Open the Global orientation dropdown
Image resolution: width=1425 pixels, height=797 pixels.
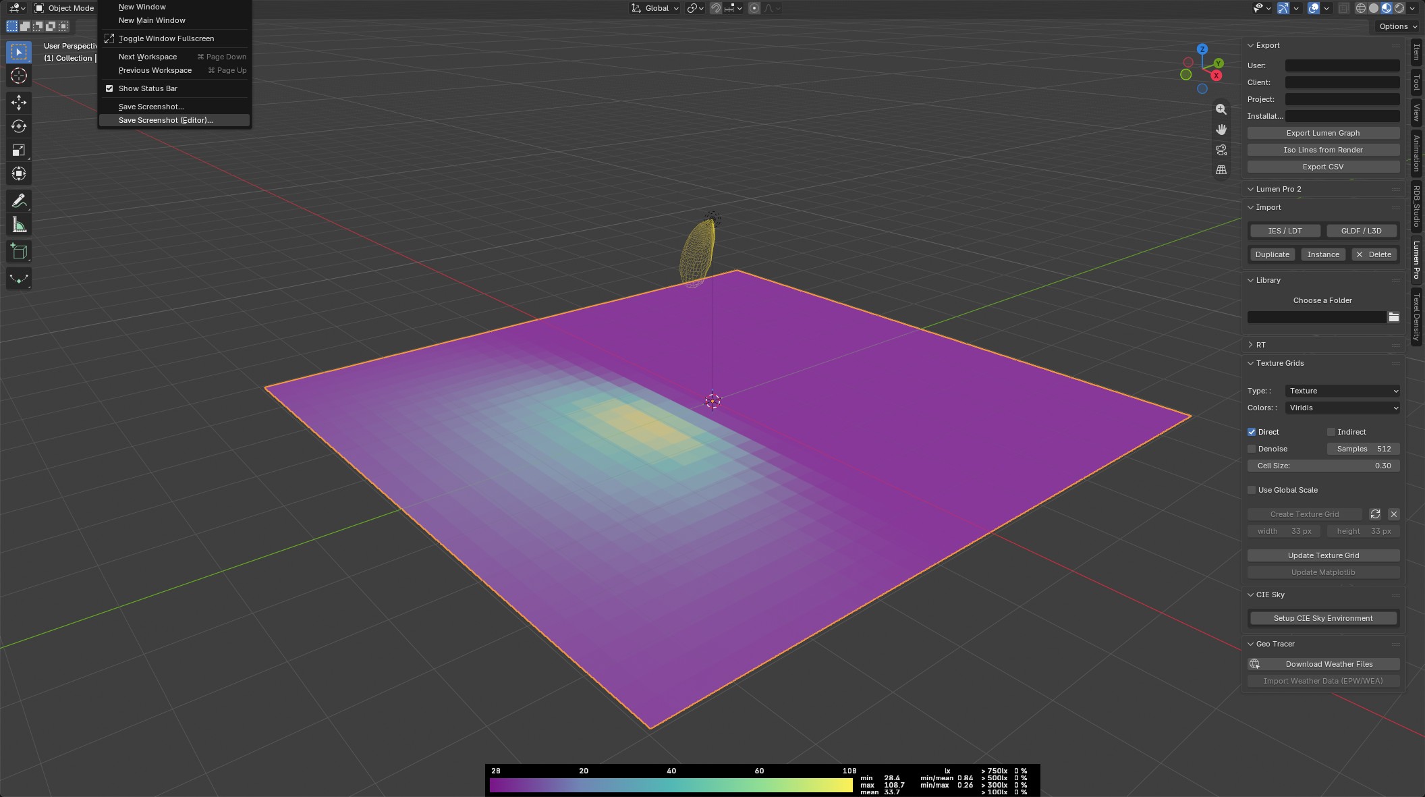click(x=655, y=8)
